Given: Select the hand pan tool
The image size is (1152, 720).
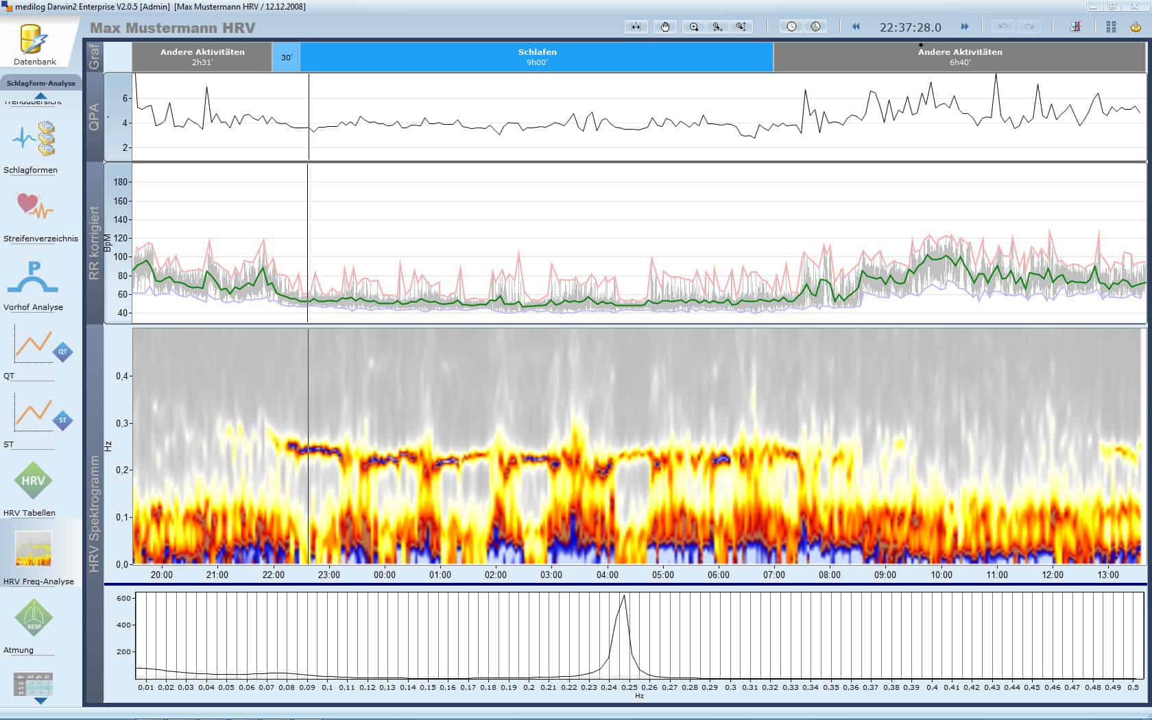Looking at the screenshot, I should [665, 27].
